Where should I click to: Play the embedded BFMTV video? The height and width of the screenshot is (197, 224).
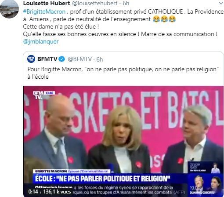tap(123, 141)
